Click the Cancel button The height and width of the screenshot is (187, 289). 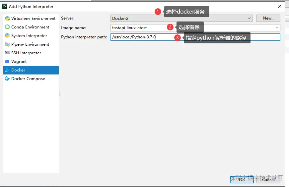pyautogui.click(x=268, y=180)
